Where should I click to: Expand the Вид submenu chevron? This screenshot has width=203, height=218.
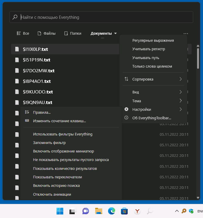pos(180,92)
